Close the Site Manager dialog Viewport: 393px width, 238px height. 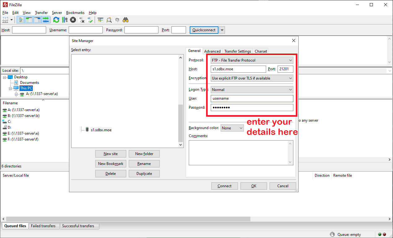[x=293, y=41]
